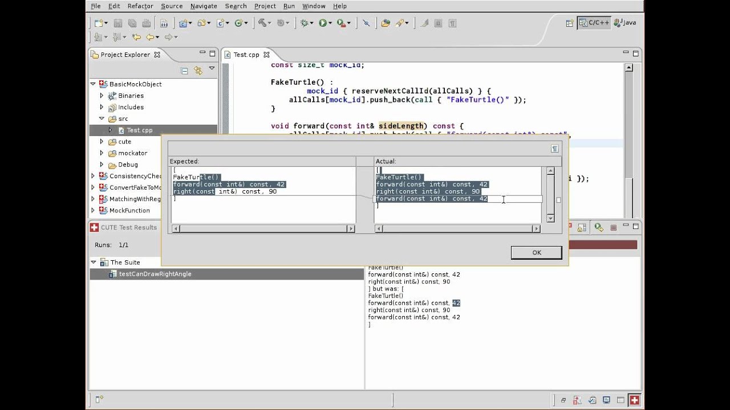Click the Back navigation arrow icon
The image size is (730, 410).
(149, 37)
